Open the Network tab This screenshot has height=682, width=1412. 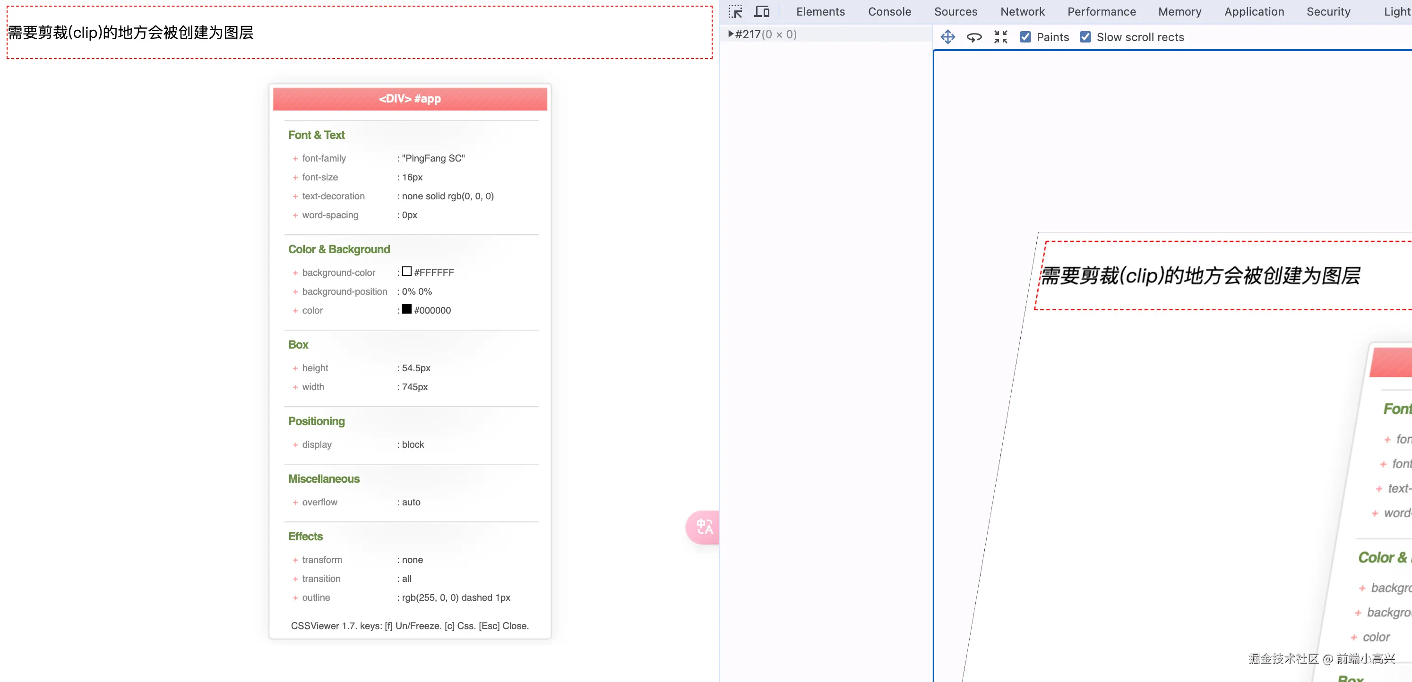pyautogui.click(x=1022, y=11)
